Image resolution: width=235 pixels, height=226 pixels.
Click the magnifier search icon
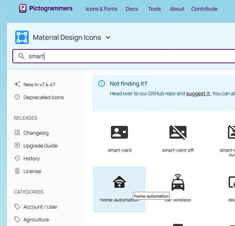point(21,56)
